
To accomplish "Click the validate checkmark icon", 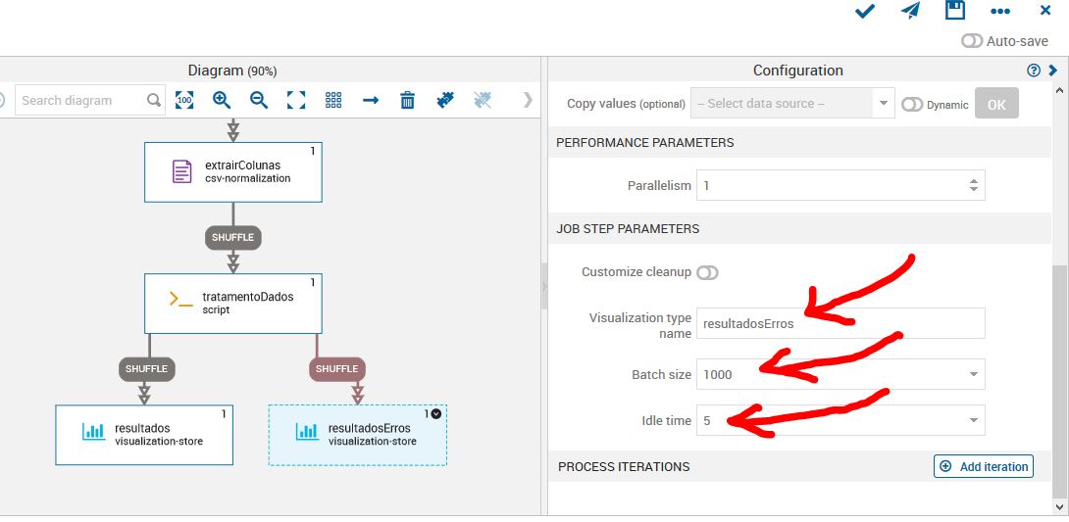I will tap(864, 11).
